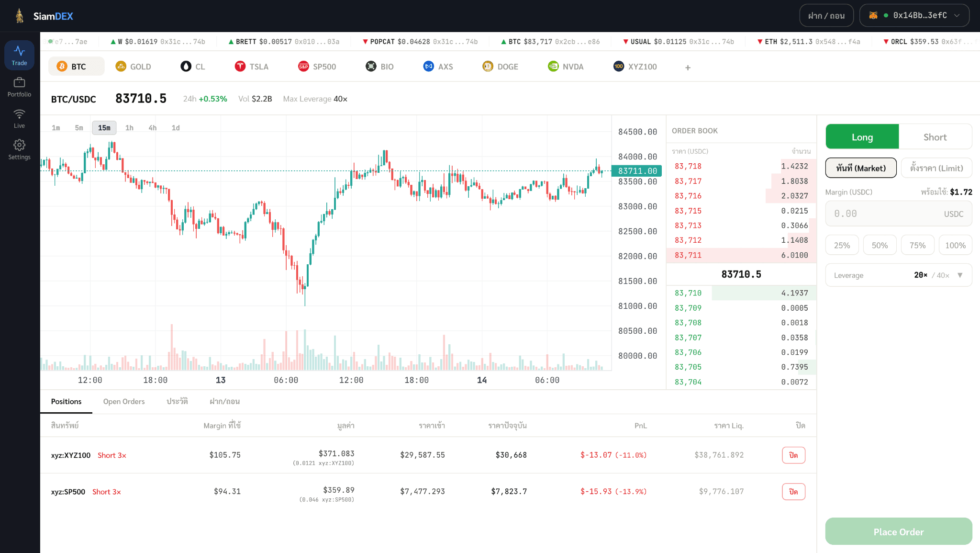Click the Place Order button
The width and height of the screenshot is (980, 553).
[899, 531]
